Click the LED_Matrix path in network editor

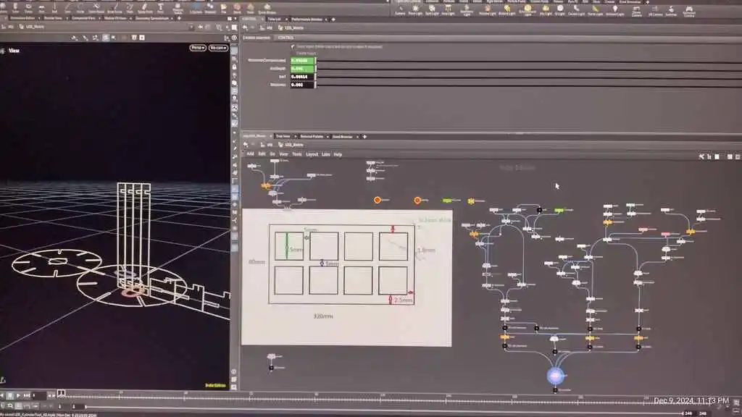pyautogui.click(x=294, y=145)
